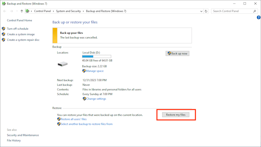Navigate to System and Security breadcrumb

[x=68, y=11]
